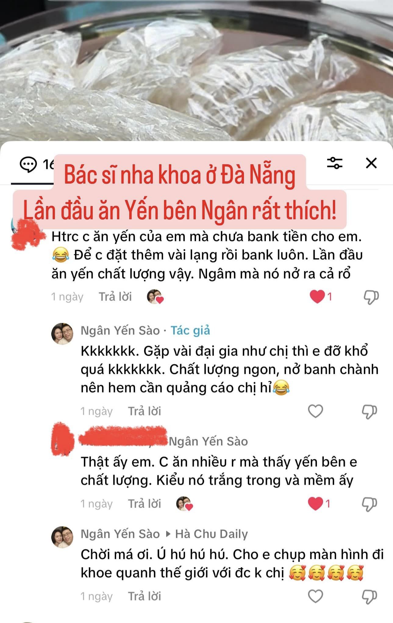The width and height of the screenshot is (393, 623).
Task: Like the first comment about ăn yến
Action: point(317,297)
